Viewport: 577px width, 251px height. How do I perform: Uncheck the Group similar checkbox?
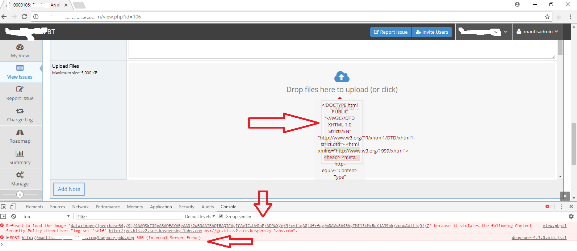(221, 217)
